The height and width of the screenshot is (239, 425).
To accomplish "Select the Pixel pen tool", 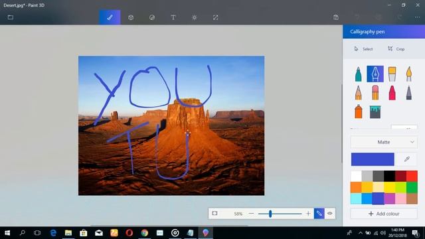I will pyautogui.click(x=409, y=93).
